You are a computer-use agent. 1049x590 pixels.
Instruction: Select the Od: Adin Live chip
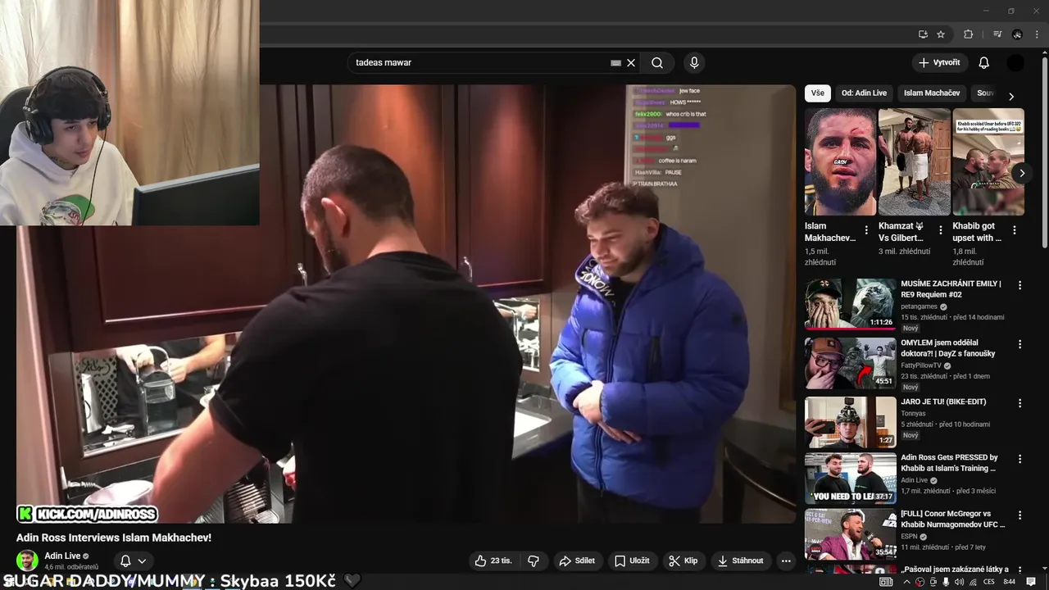864,93
